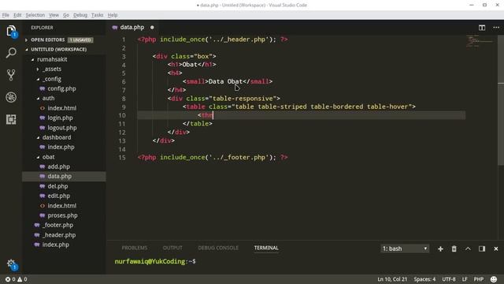Image resolution: width=504 pixels, height=284 pixels.
Task: Click line number 15 in the gutter
Action: (x=122, y=158)
